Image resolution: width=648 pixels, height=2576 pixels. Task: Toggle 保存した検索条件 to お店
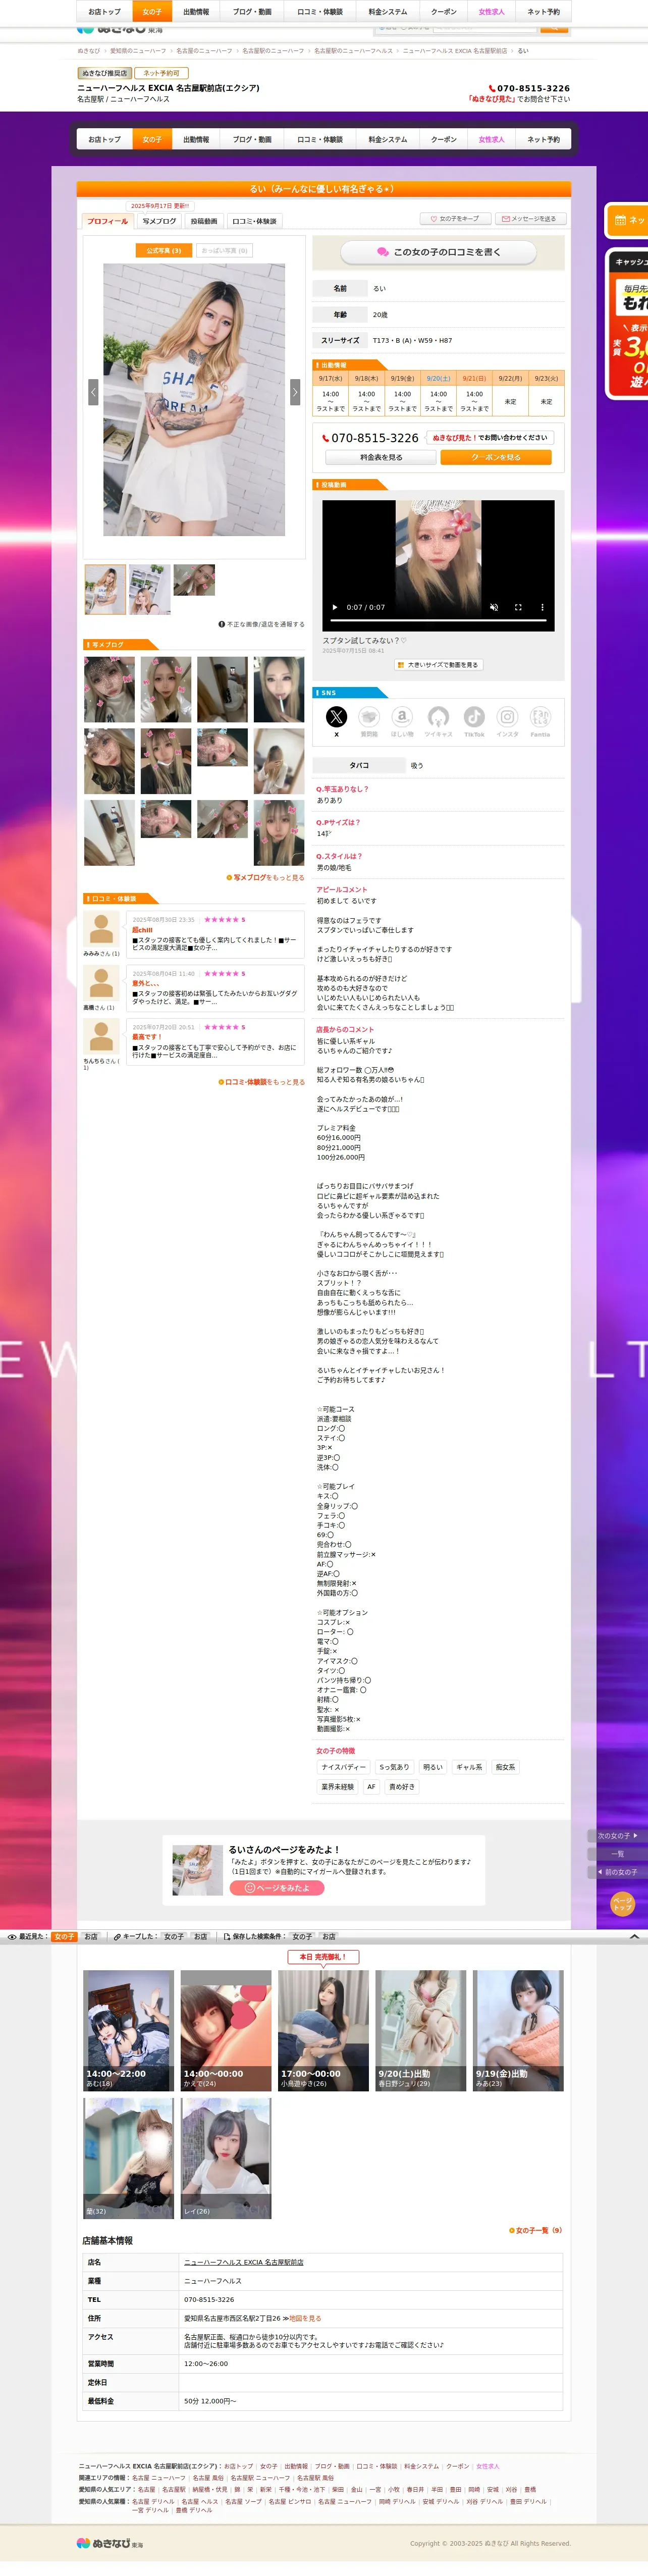point(329,1937)
